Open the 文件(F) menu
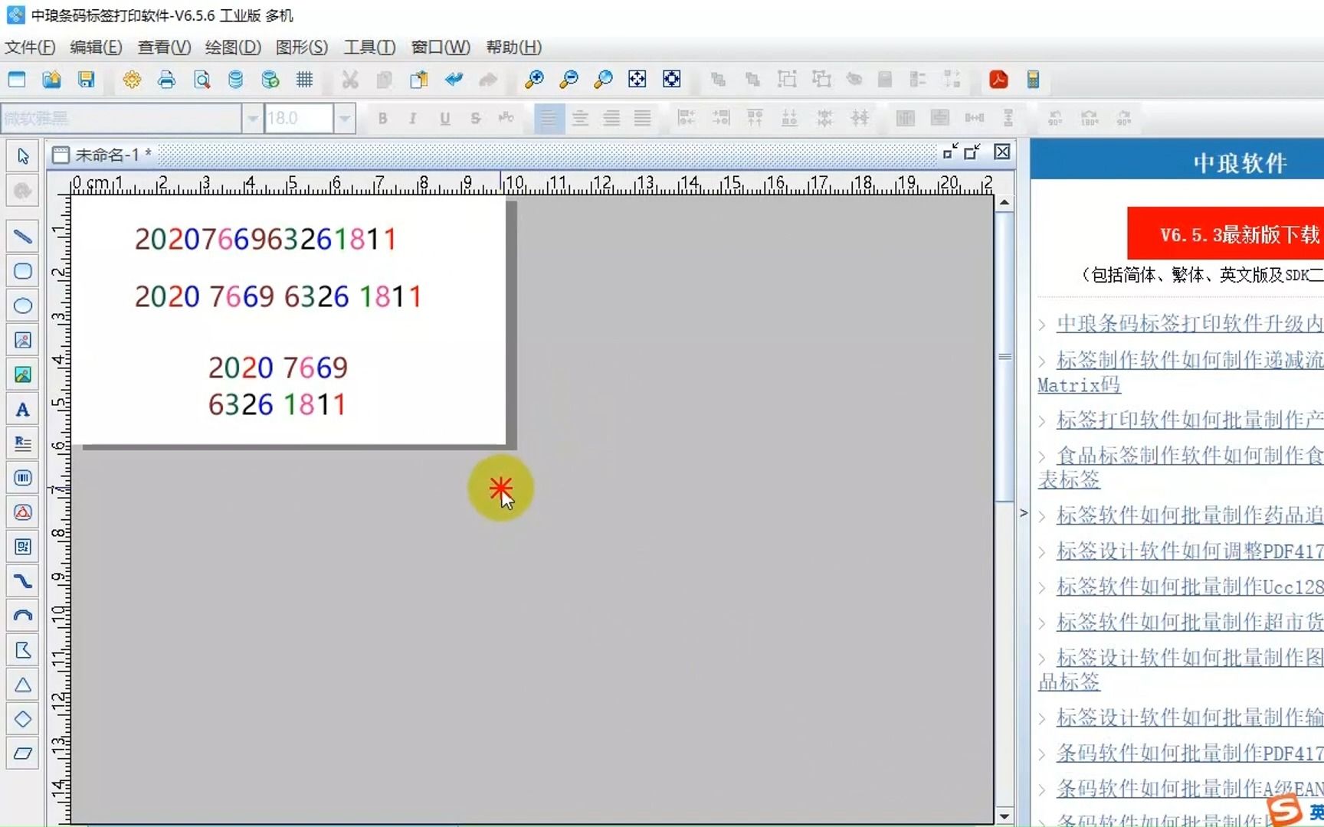The width and height of the screenshot is (1324, 827). tap(30, 47)
